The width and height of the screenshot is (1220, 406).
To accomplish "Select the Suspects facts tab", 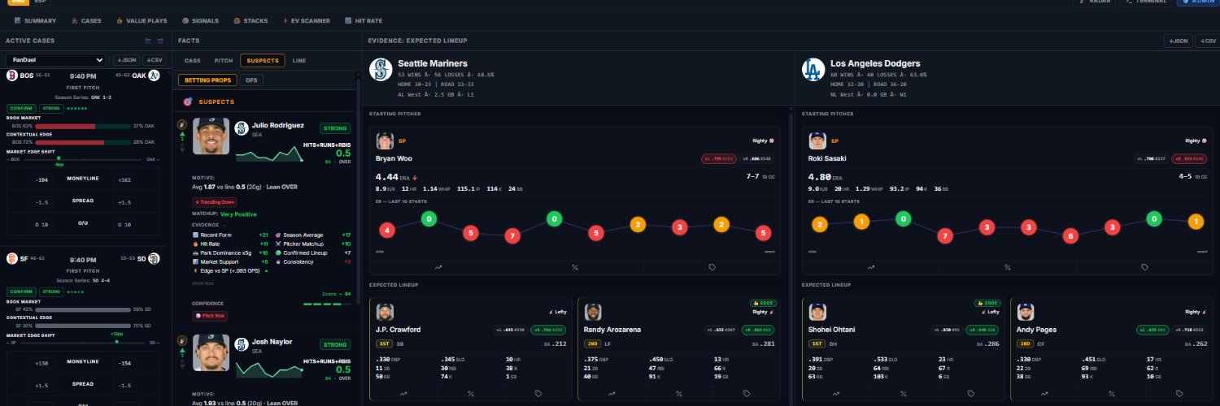I will coord(263,60).
